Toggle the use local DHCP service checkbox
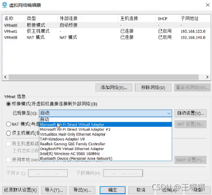Viewport: 212px width, 195px height. click(9, 160)
